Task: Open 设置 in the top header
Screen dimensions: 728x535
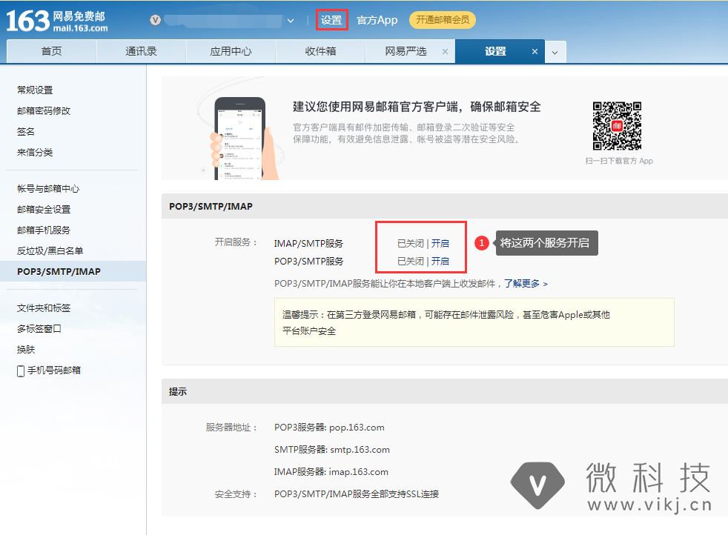Action: click(331, 20)
